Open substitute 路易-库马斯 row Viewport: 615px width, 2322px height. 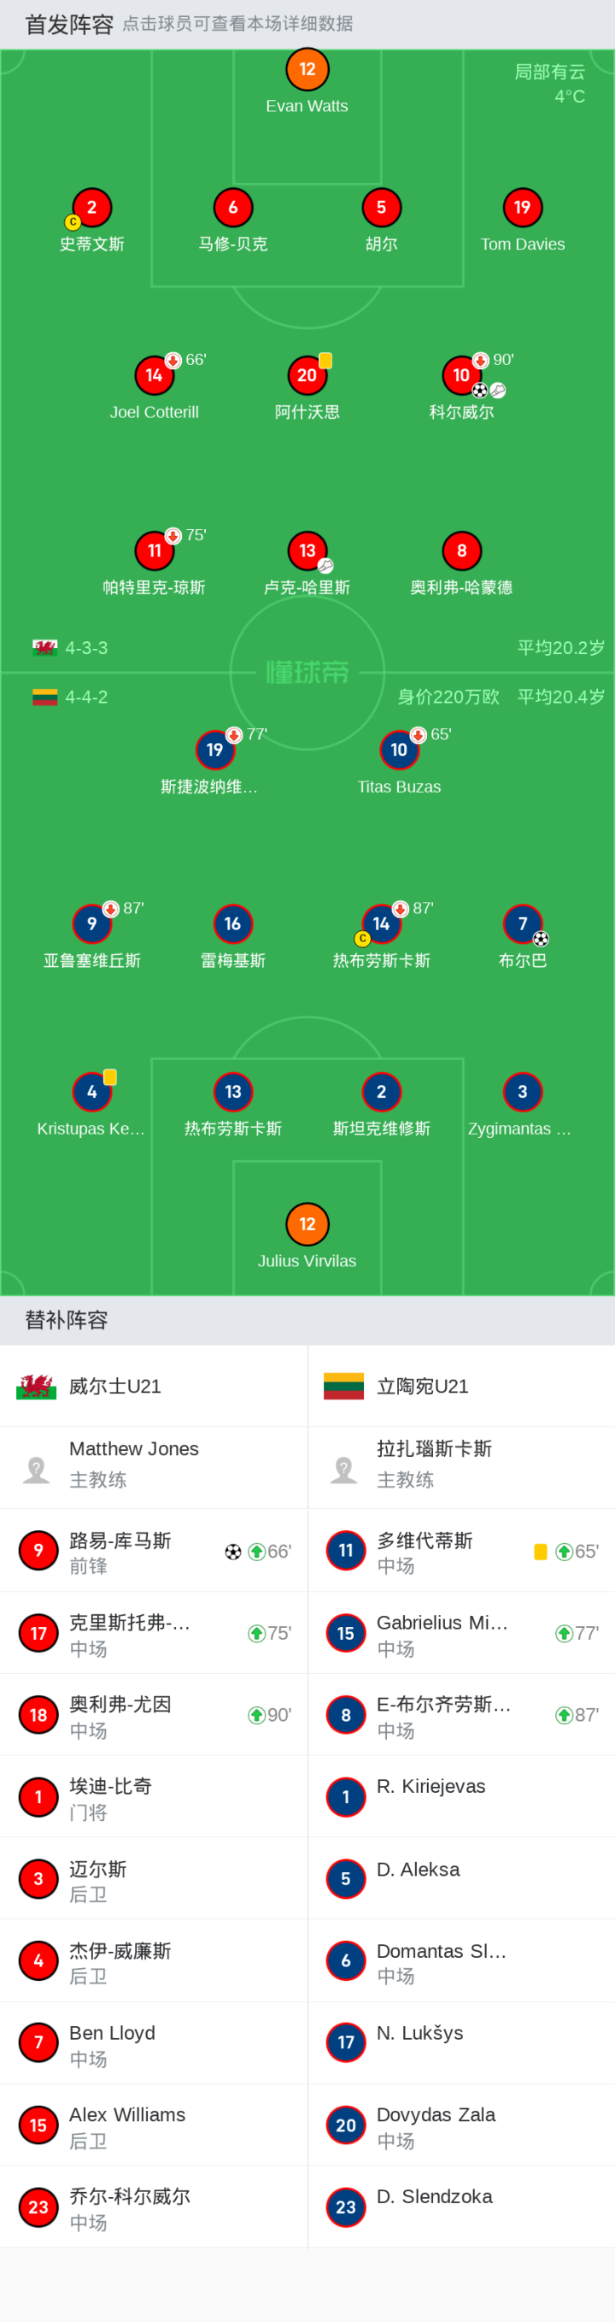(x=154, y=1550)
